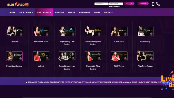Select the Evolution Gaming tile image

14,56
